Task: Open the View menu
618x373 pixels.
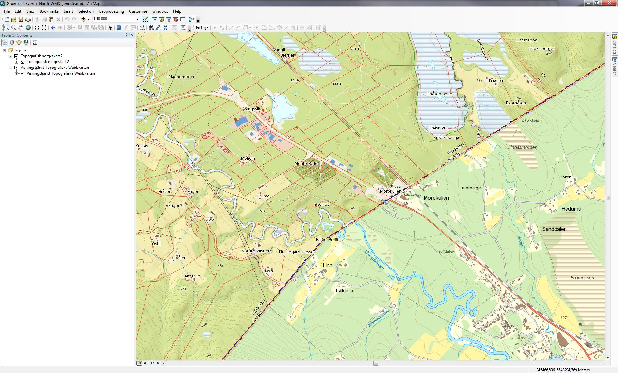Action: (30, 11)
